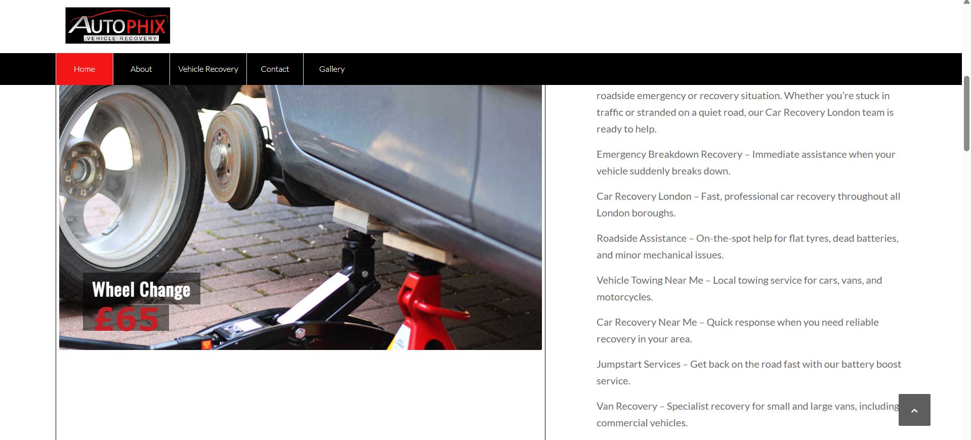Click the Wheel Change caption label
The height and width of the screenshot is (440, 971).
(x=142, y=289)
